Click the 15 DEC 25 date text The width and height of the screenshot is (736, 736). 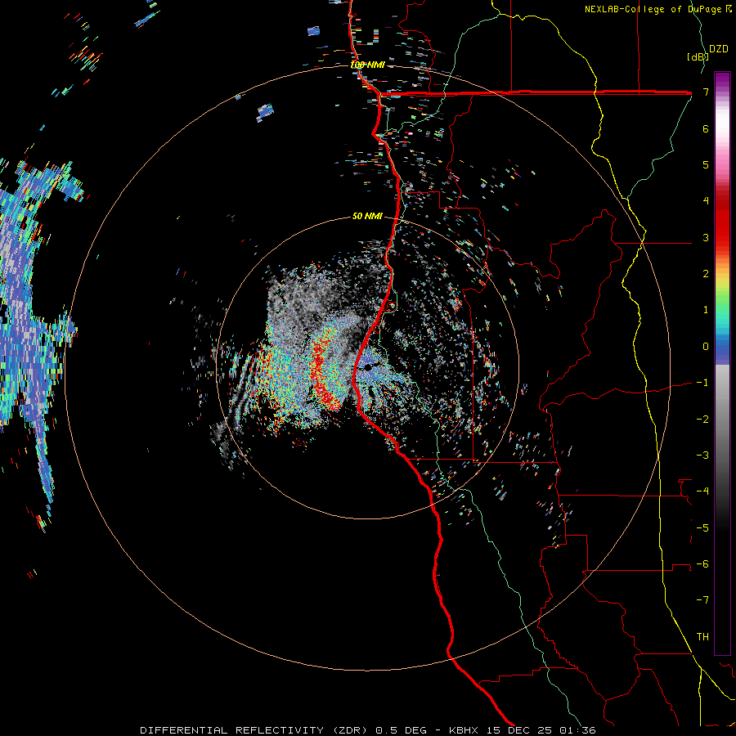coord(518,730)
